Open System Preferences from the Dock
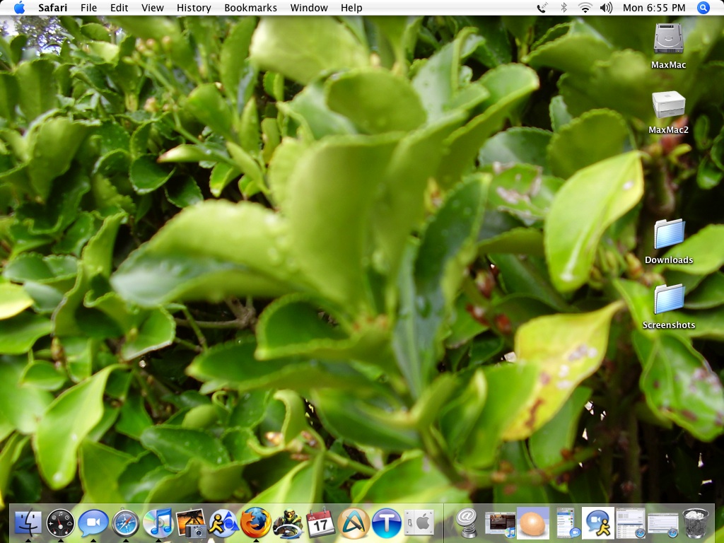This screenshot has width=724, height=543. click(419, 523)
